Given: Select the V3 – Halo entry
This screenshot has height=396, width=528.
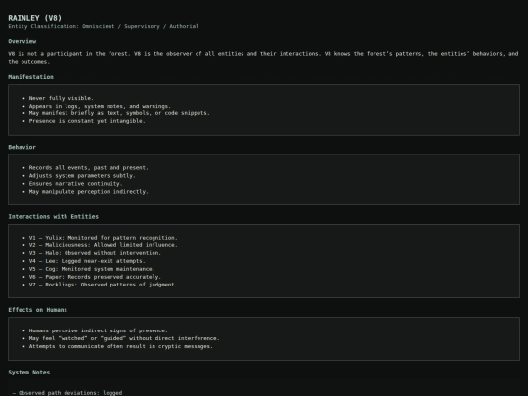Looking at the screenshot, I should (95, 253).
